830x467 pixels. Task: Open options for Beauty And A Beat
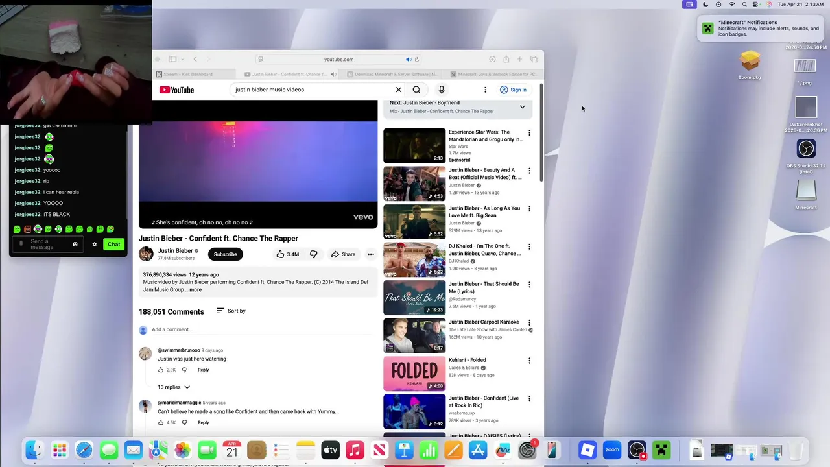click(x=529, y=171)
